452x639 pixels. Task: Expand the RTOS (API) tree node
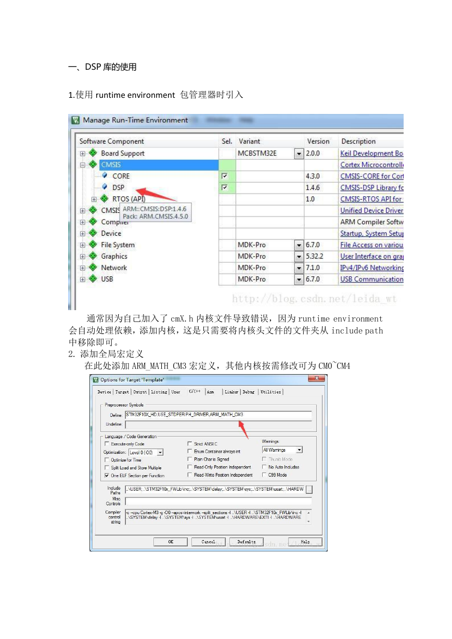tap(94, 199)
